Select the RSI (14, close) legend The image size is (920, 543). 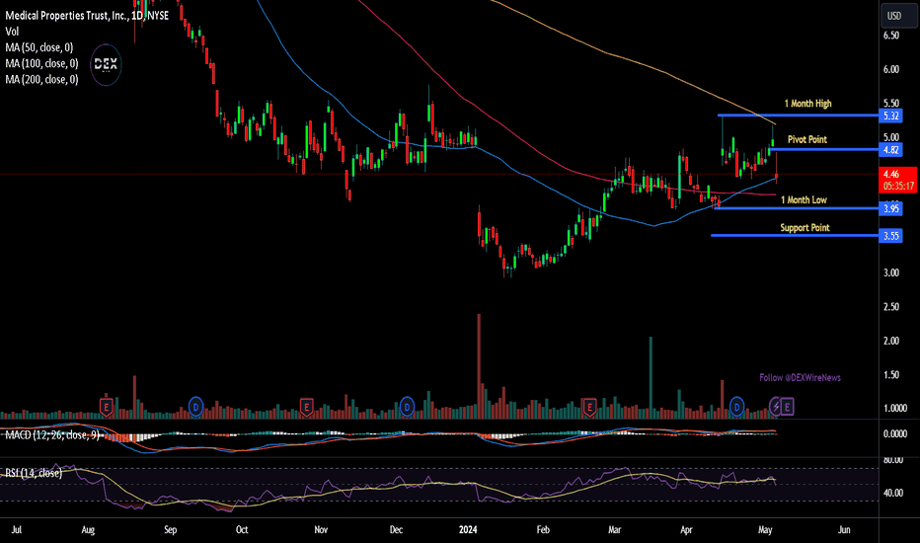coord(34,473)
